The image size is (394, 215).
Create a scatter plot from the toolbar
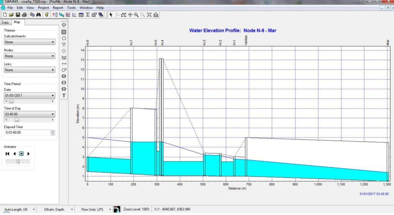point(75,15)
